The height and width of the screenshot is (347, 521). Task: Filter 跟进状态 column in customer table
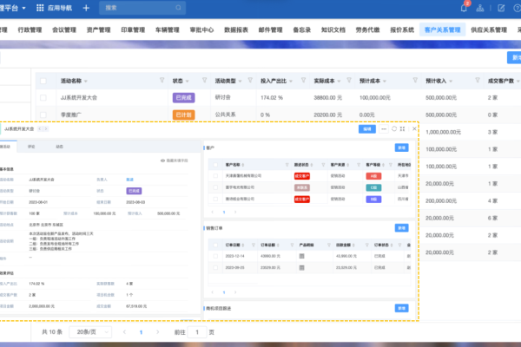pyautogui.click(x=323, y=165)
